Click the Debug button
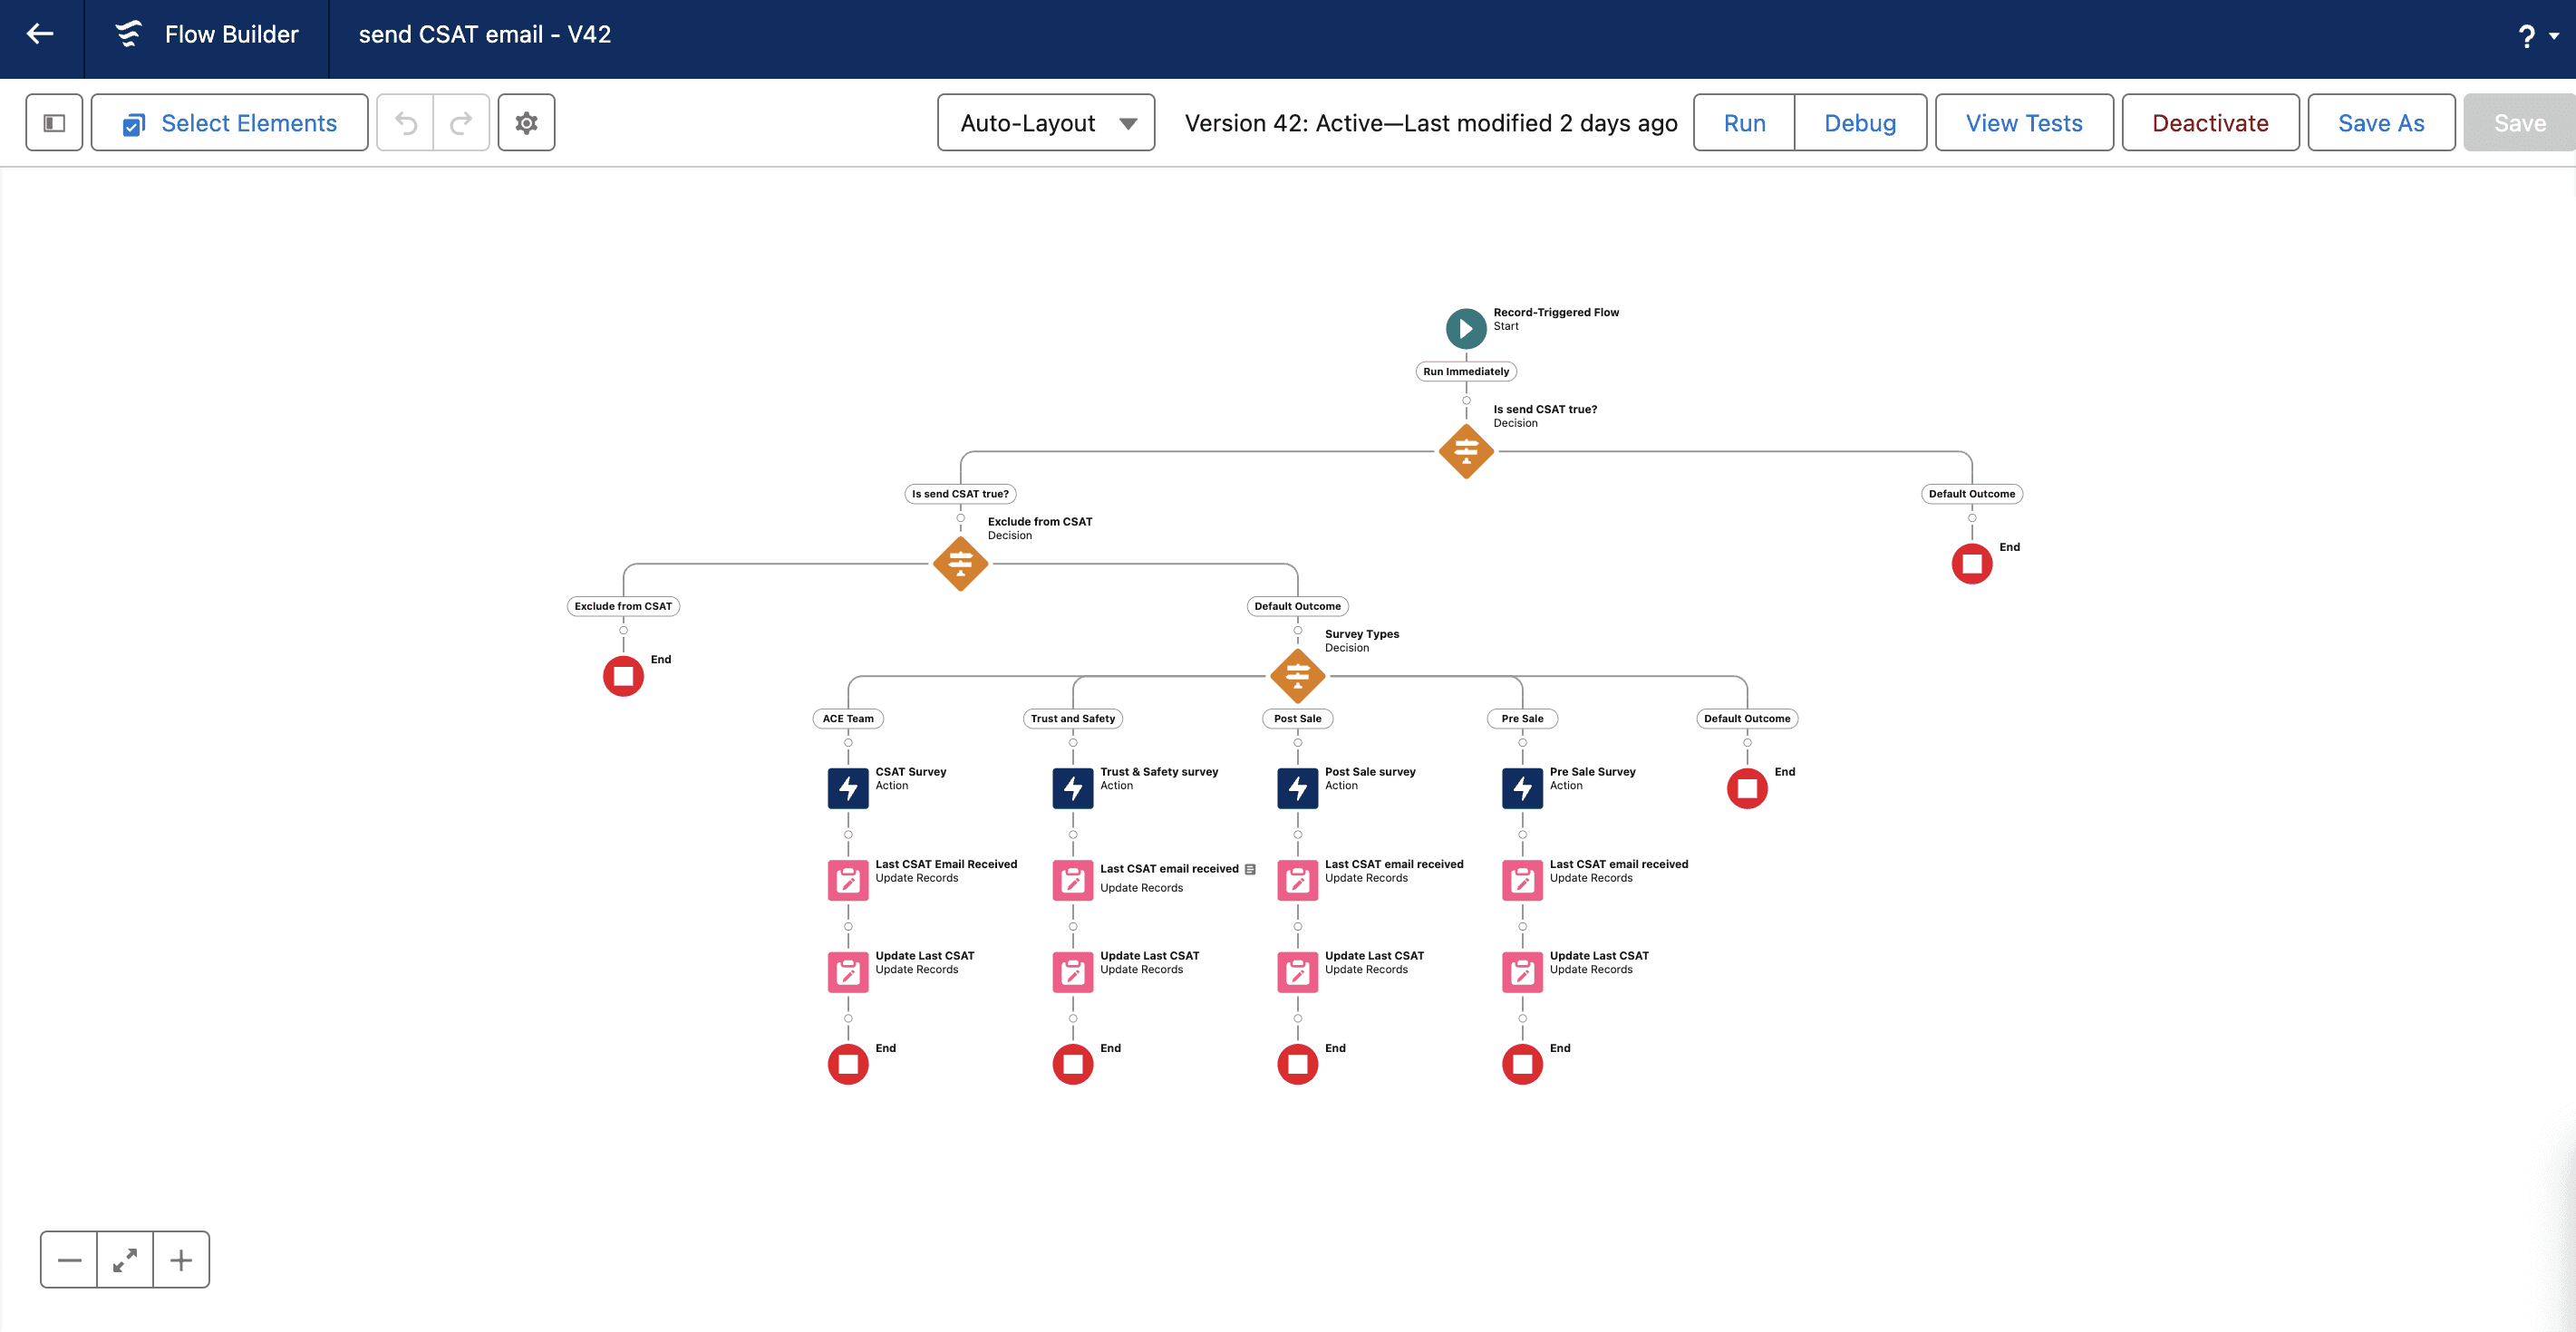Image resolution: width=2576 pixels, height=1332 pixels. [1859, 123]
